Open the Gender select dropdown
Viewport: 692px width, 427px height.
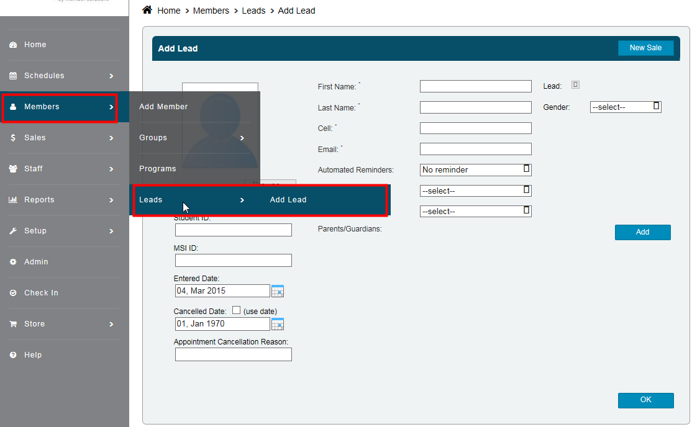(625, 107)
